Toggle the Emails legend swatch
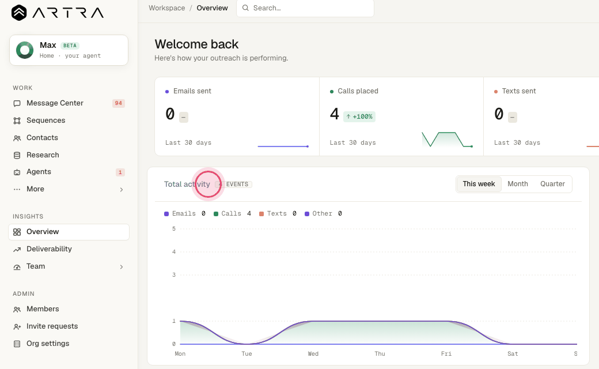Image resolution: width=599 pixels, height=369 pixels. coord(166,214)
